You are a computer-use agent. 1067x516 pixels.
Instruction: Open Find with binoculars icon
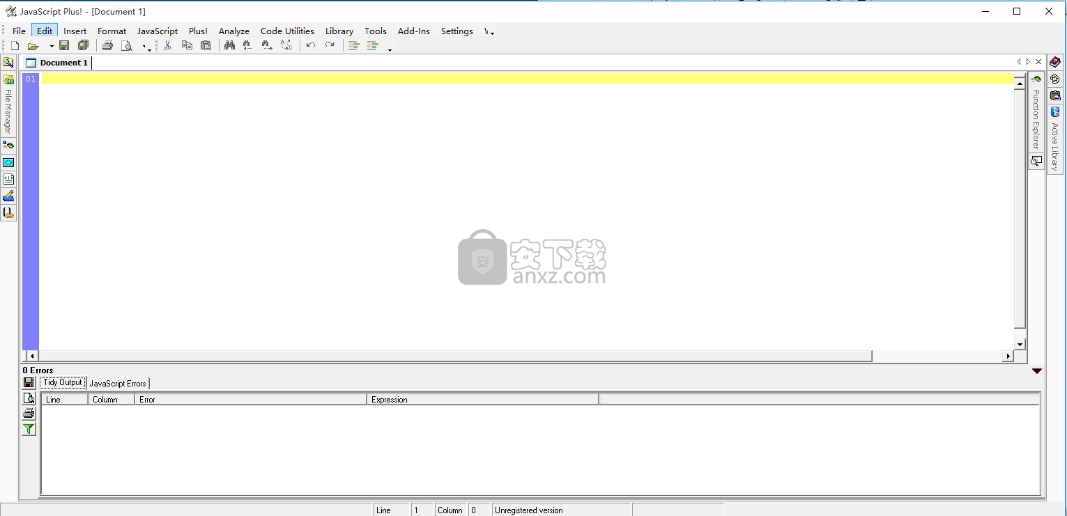(x=229, y=46)
